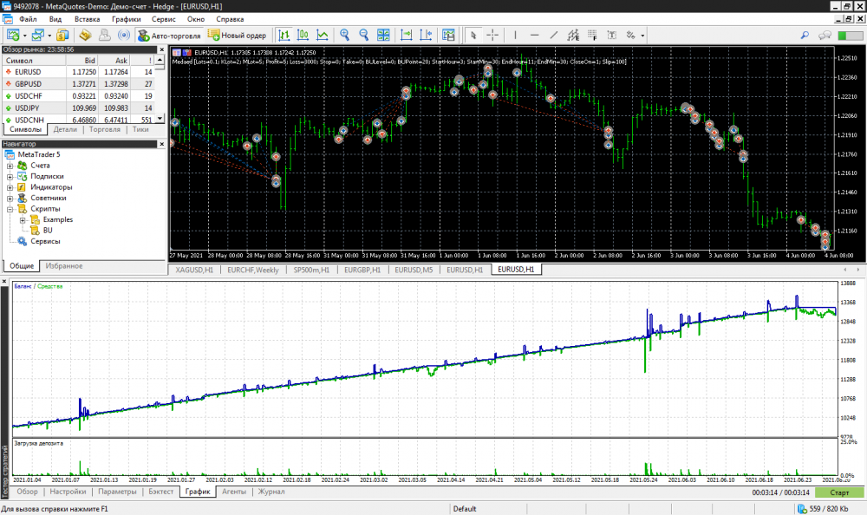Open the new chart toolbar icon
The height and width of the screenshot is (515, 867).
13,36
